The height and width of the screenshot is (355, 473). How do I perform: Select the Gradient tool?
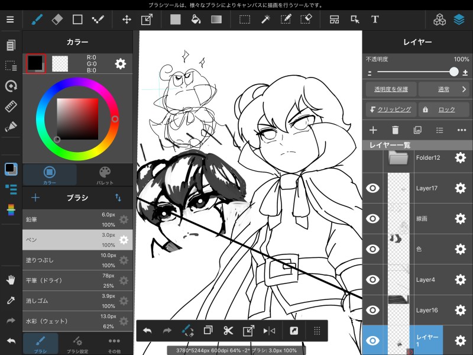click(x=216, y=20)
